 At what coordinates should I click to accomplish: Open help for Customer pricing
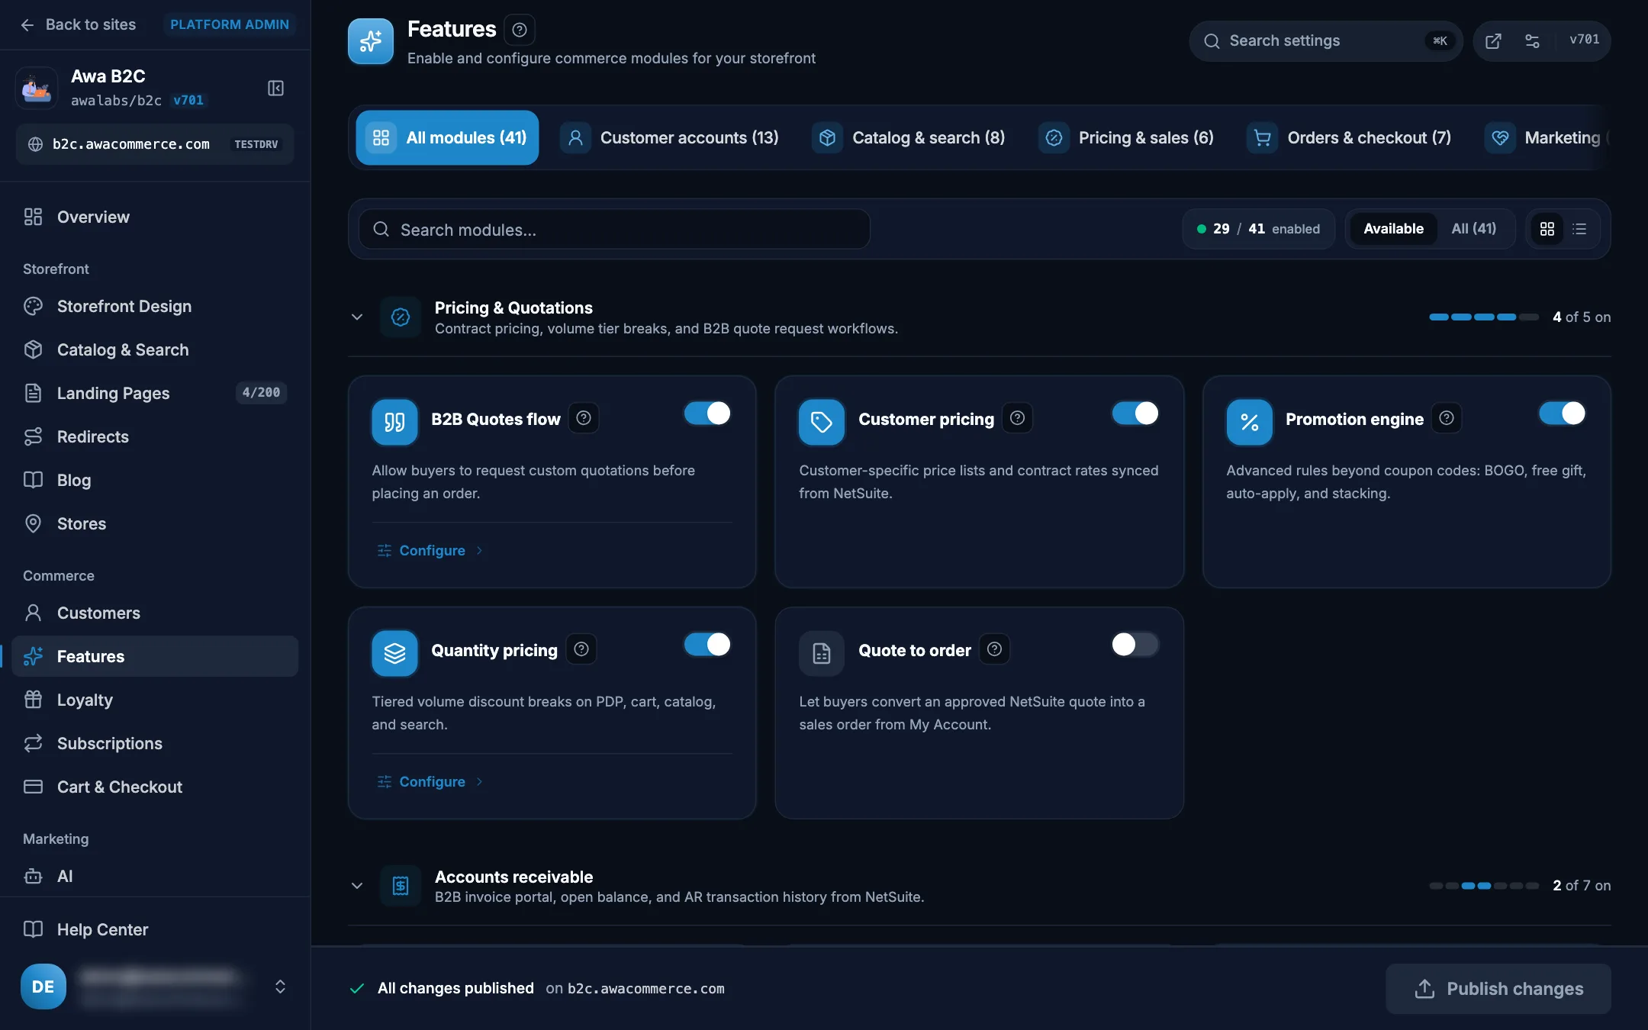pyautogui.click(x=1017, y=418)
